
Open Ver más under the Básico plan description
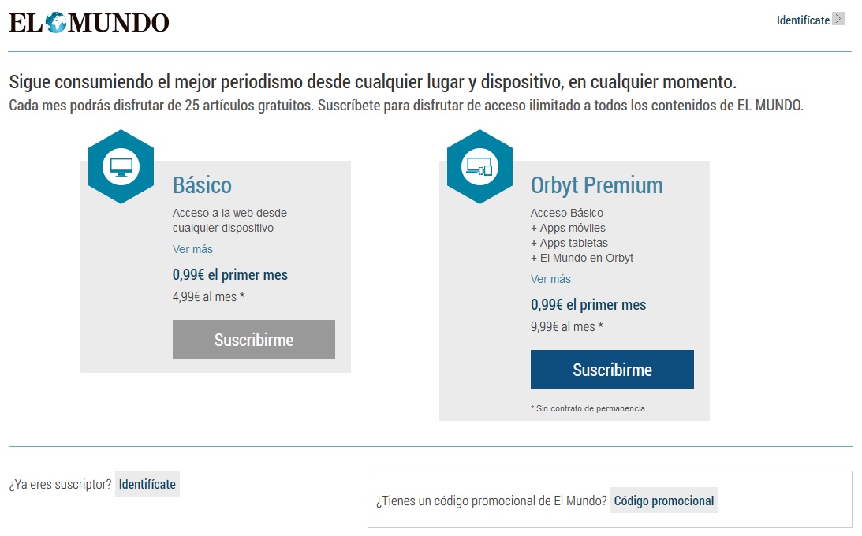point(192,248)
